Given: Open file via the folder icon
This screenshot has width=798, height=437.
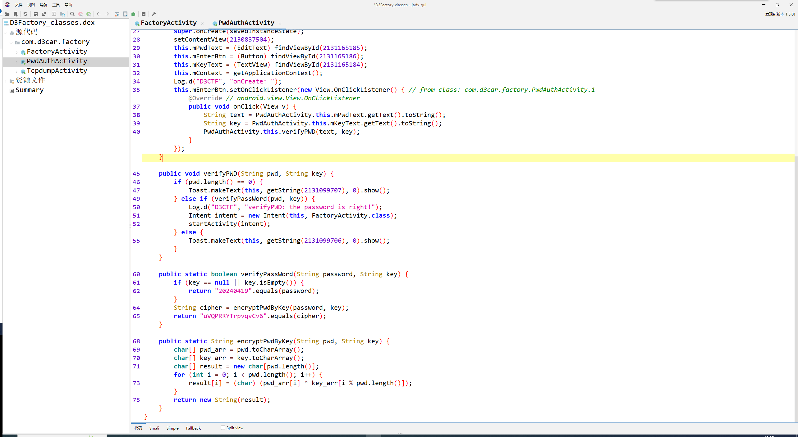Looking at the screenshot, I should [7, 14].
